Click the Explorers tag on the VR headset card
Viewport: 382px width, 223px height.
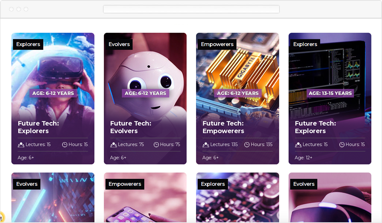click(28, 44)
